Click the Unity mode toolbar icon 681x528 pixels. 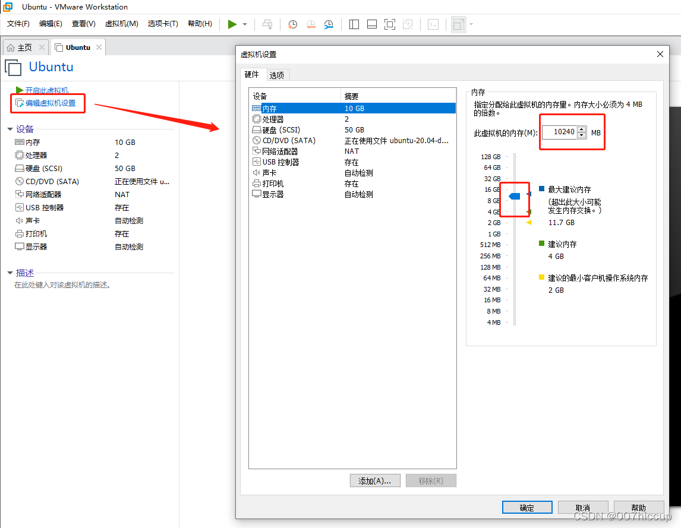pos(408,24)
